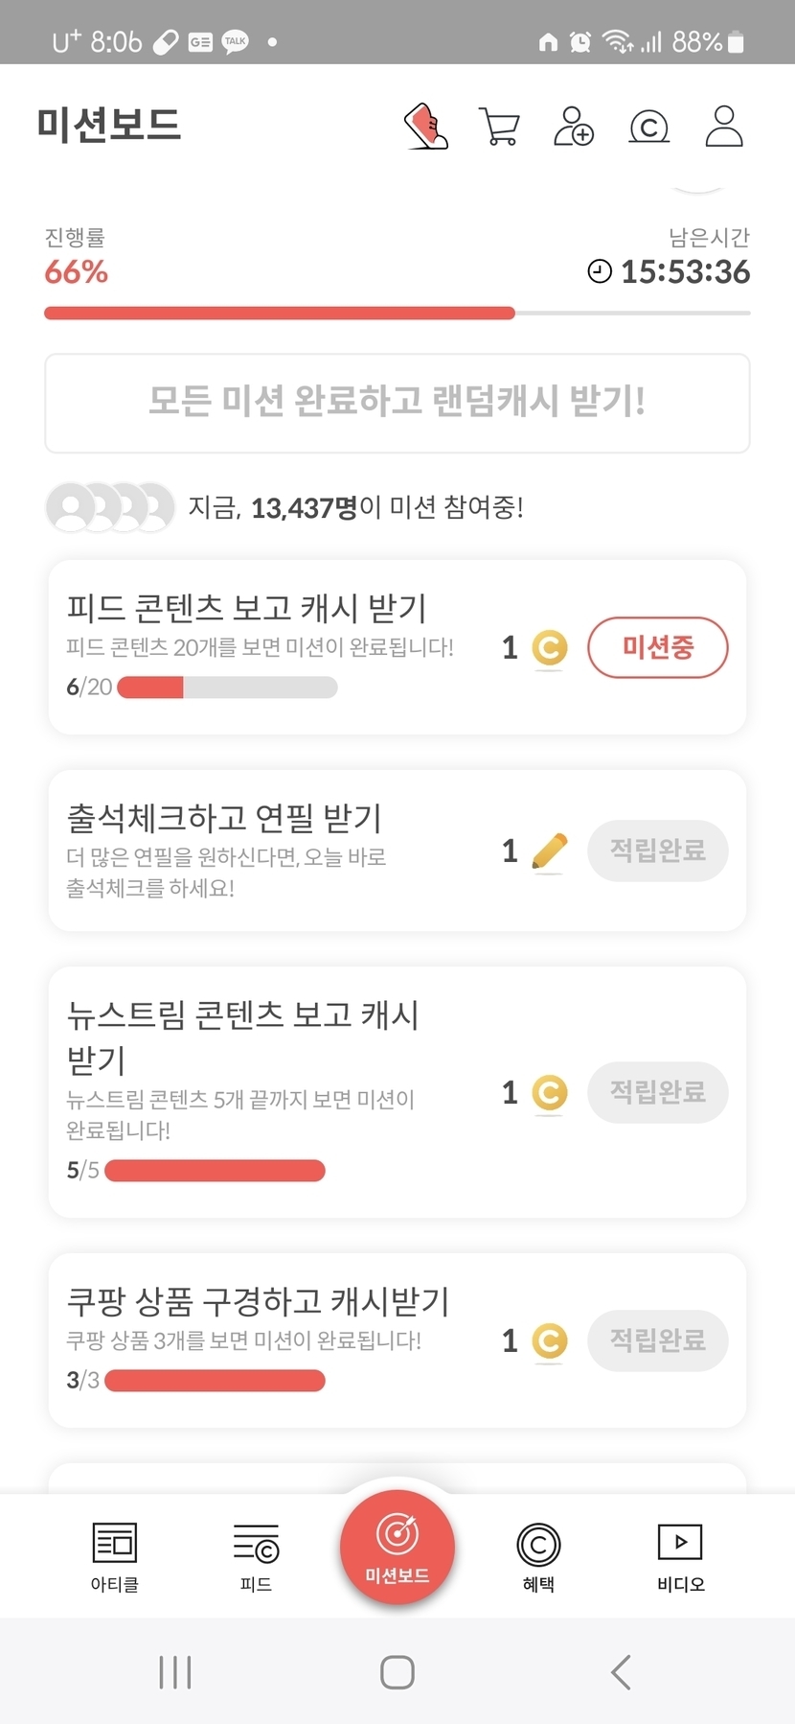Go to the 비디오 tab

[x=680, y=1556]
